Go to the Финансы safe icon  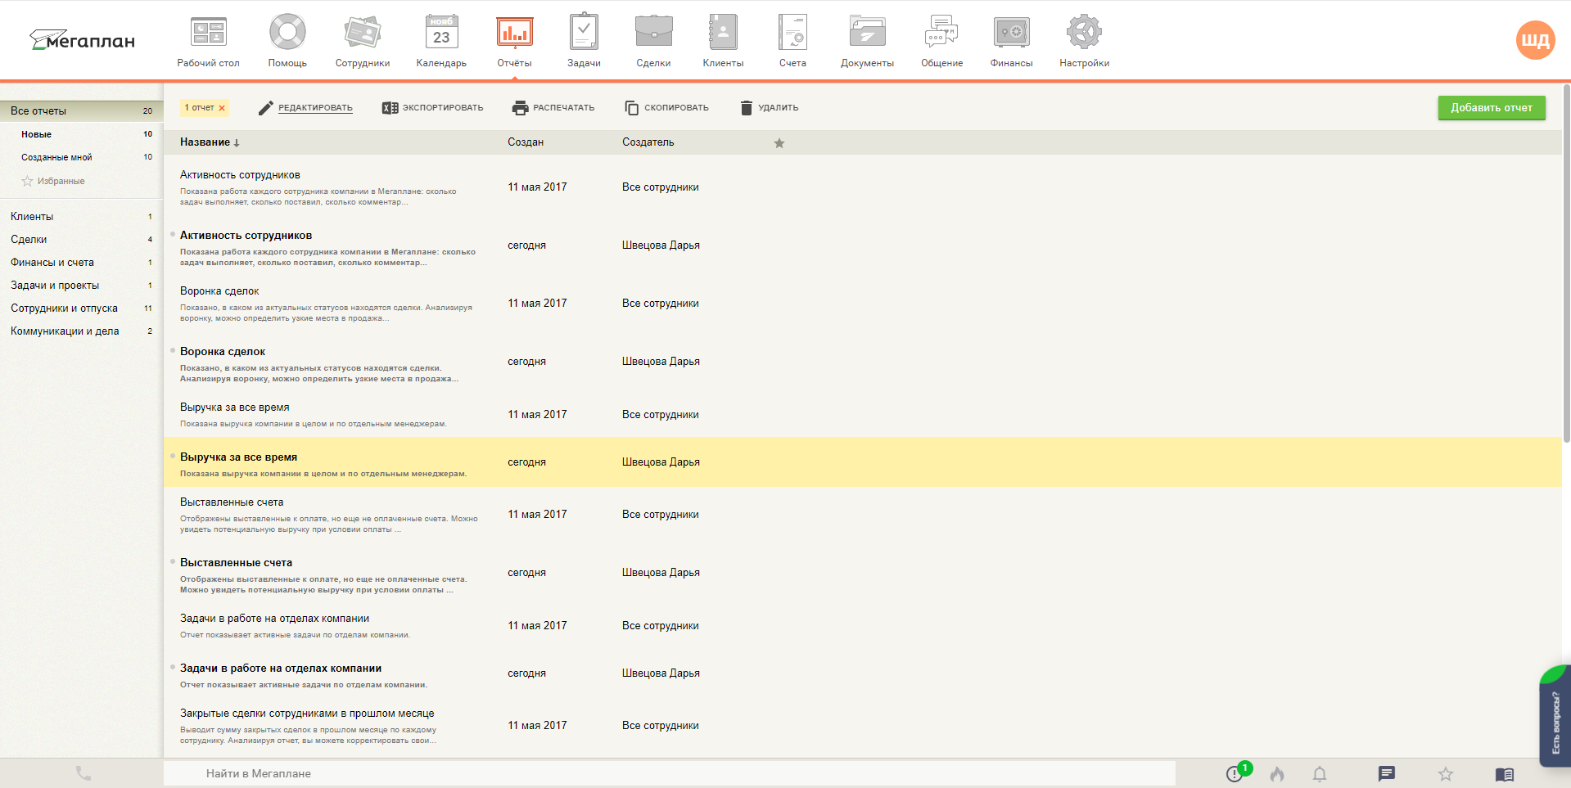point(1011,32)
